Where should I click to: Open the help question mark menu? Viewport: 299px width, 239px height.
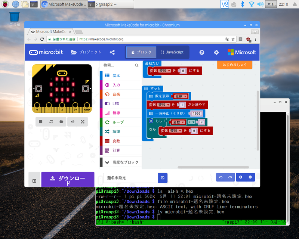point(202,52)
